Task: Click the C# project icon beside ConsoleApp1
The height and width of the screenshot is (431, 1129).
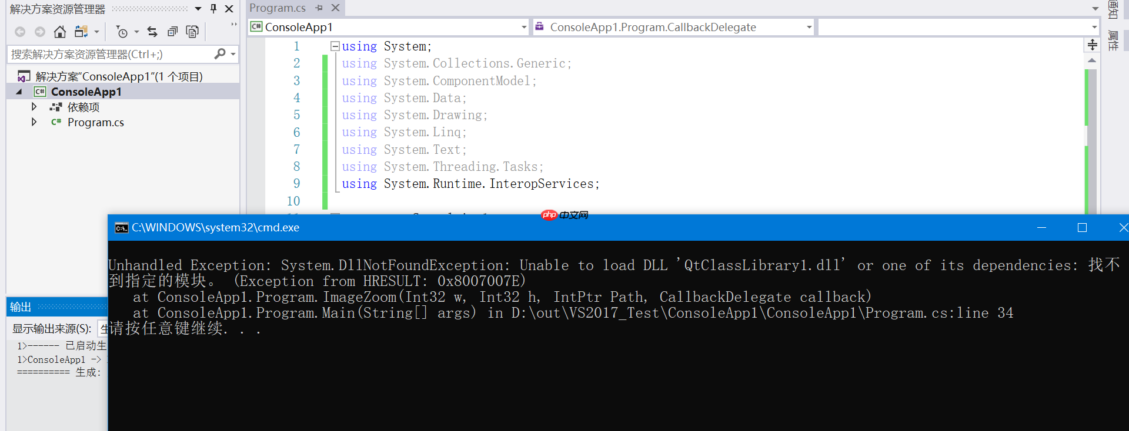Action: tap(40, 92)
